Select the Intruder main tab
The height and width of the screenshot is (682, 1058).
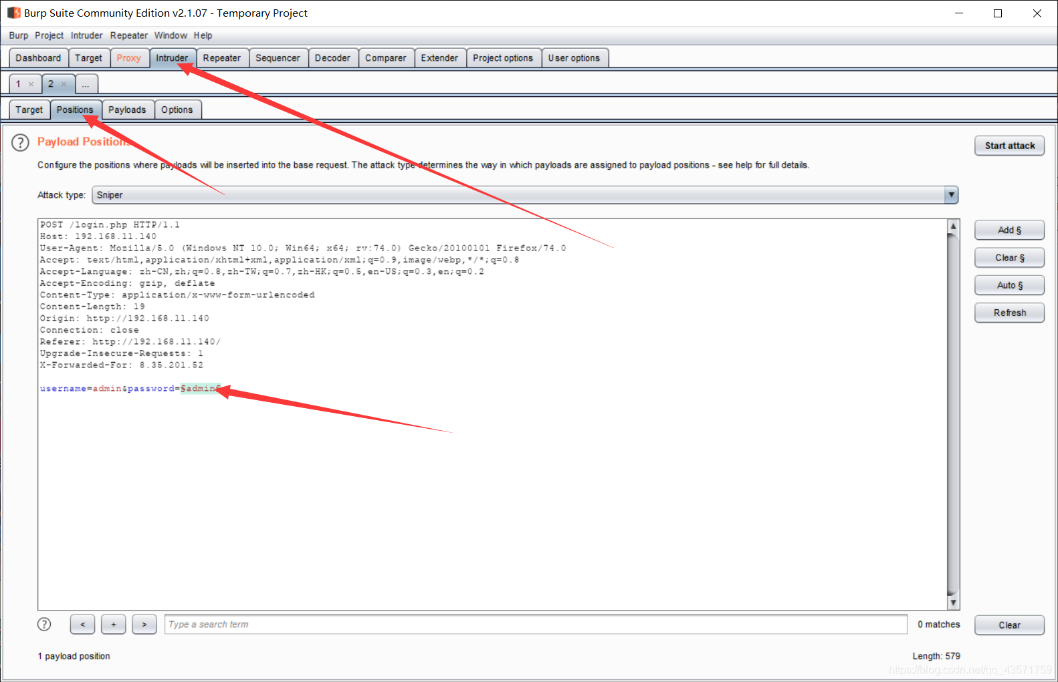click(172, 58)
